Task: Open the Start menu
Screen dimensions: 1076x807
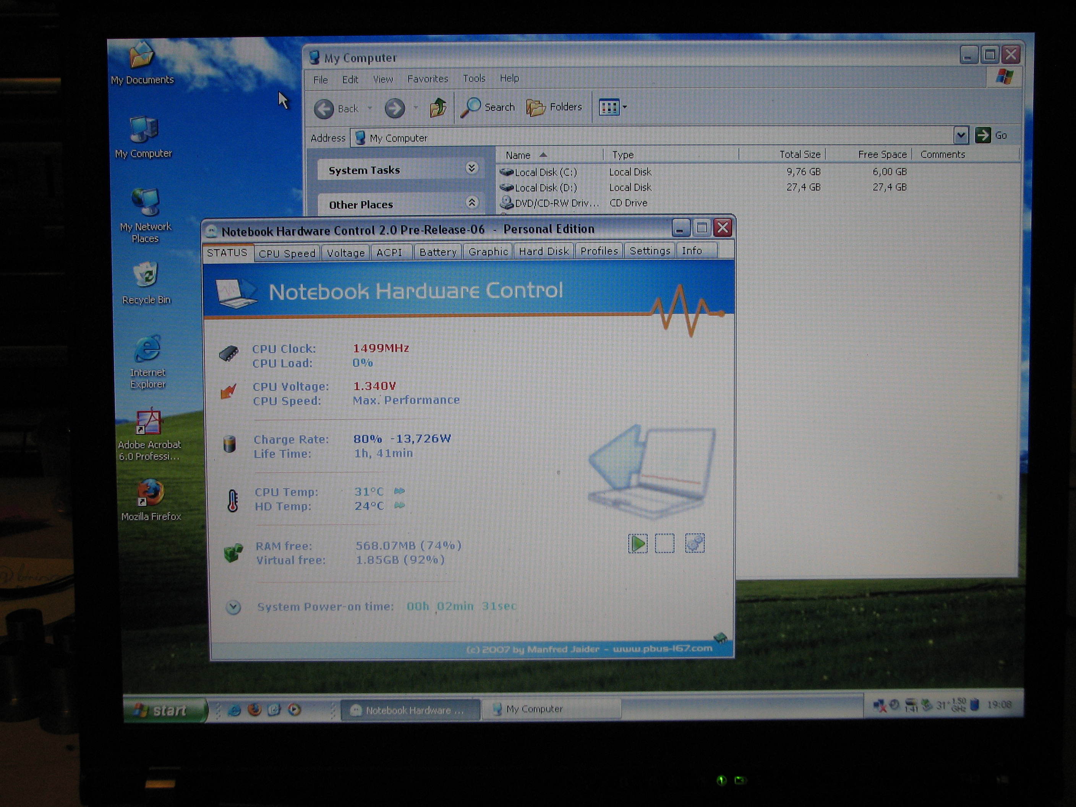Action: pyautogui.click(x=165, y=710)
